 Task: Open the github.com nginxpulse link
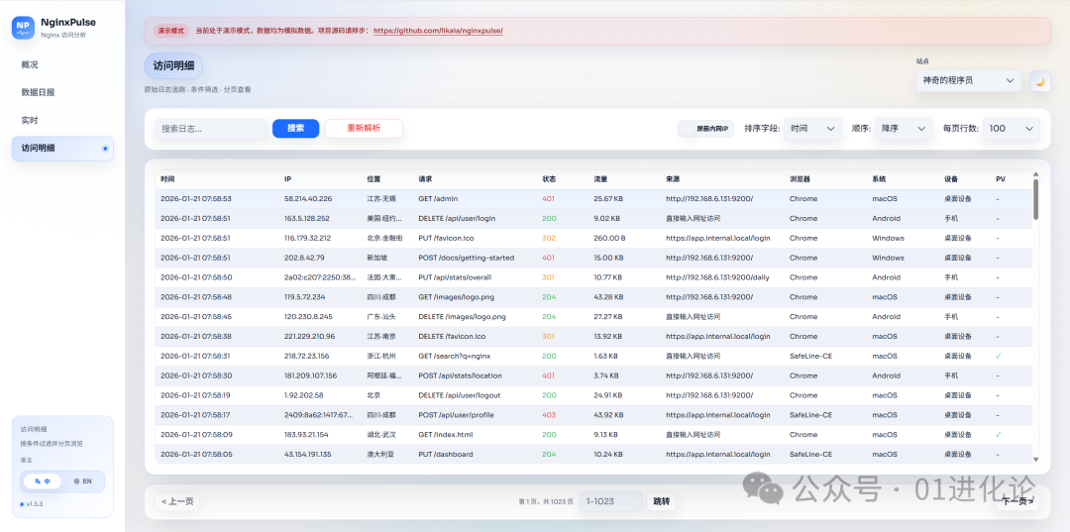(x=438, y=31)
